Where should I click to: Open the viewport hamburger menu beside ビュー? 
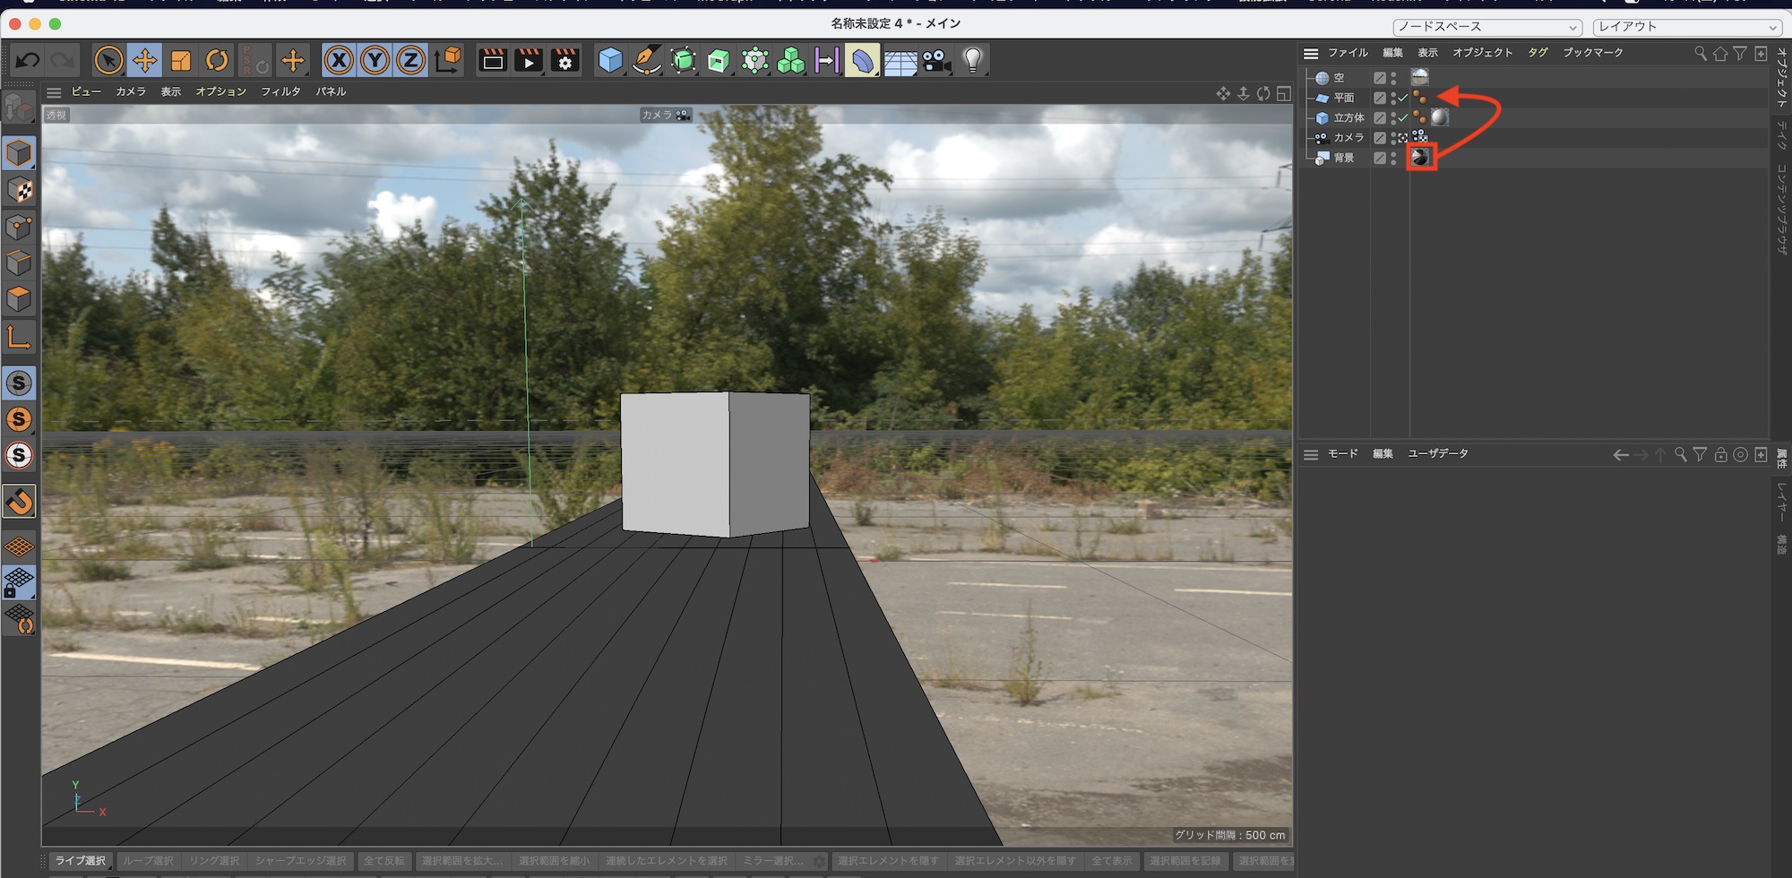(54, 92)
